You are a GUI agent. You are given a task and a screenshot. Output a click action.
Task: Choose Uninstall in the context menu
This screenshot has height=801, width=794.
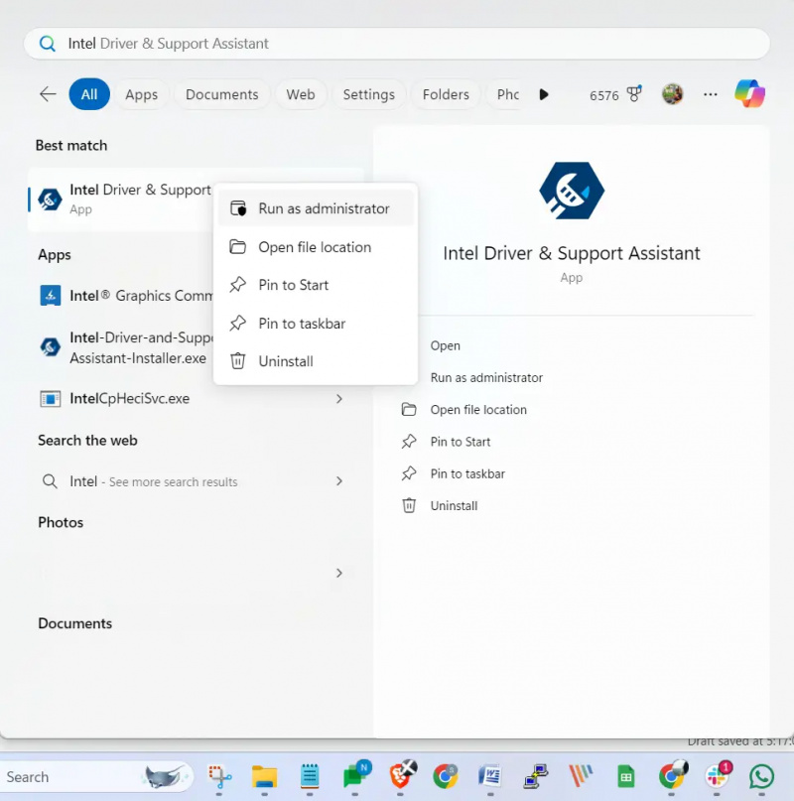point(316,361)
